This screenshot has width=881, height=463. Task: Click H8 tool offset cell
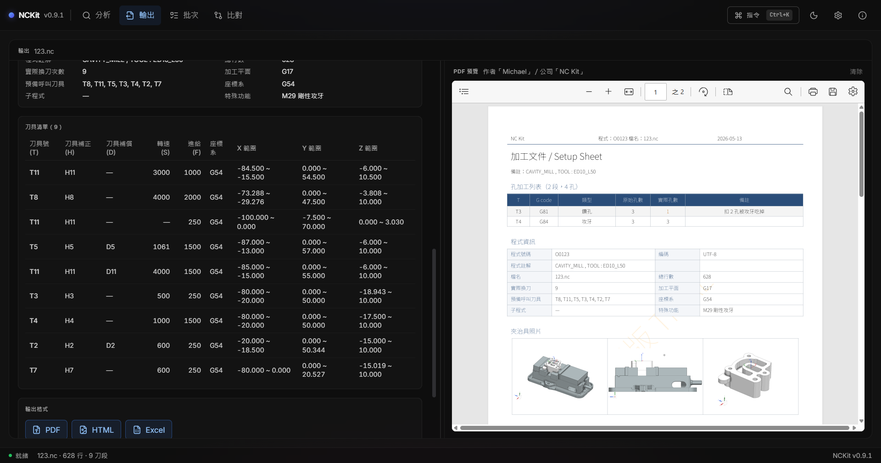[x=69, y=197]
